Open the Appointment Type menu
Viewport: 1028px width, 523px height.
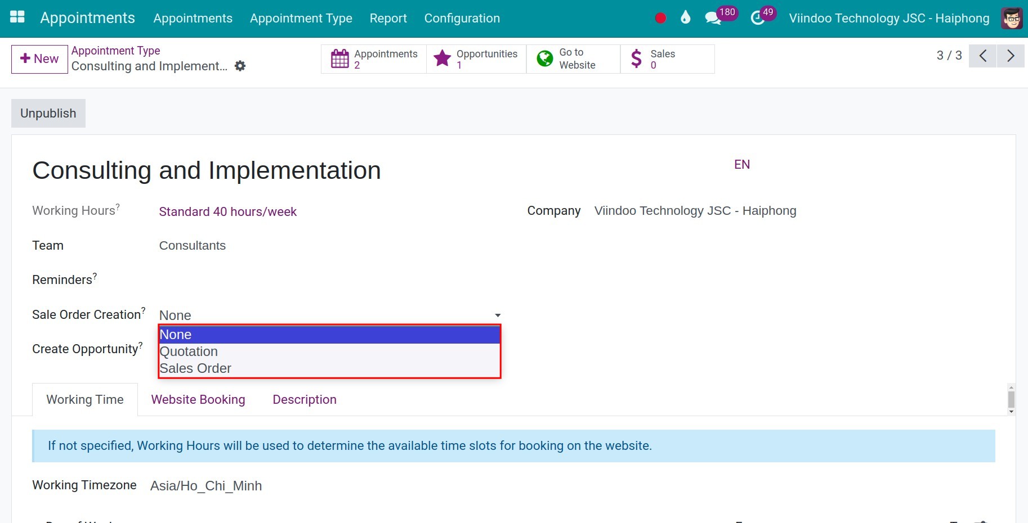coord(301,18)
